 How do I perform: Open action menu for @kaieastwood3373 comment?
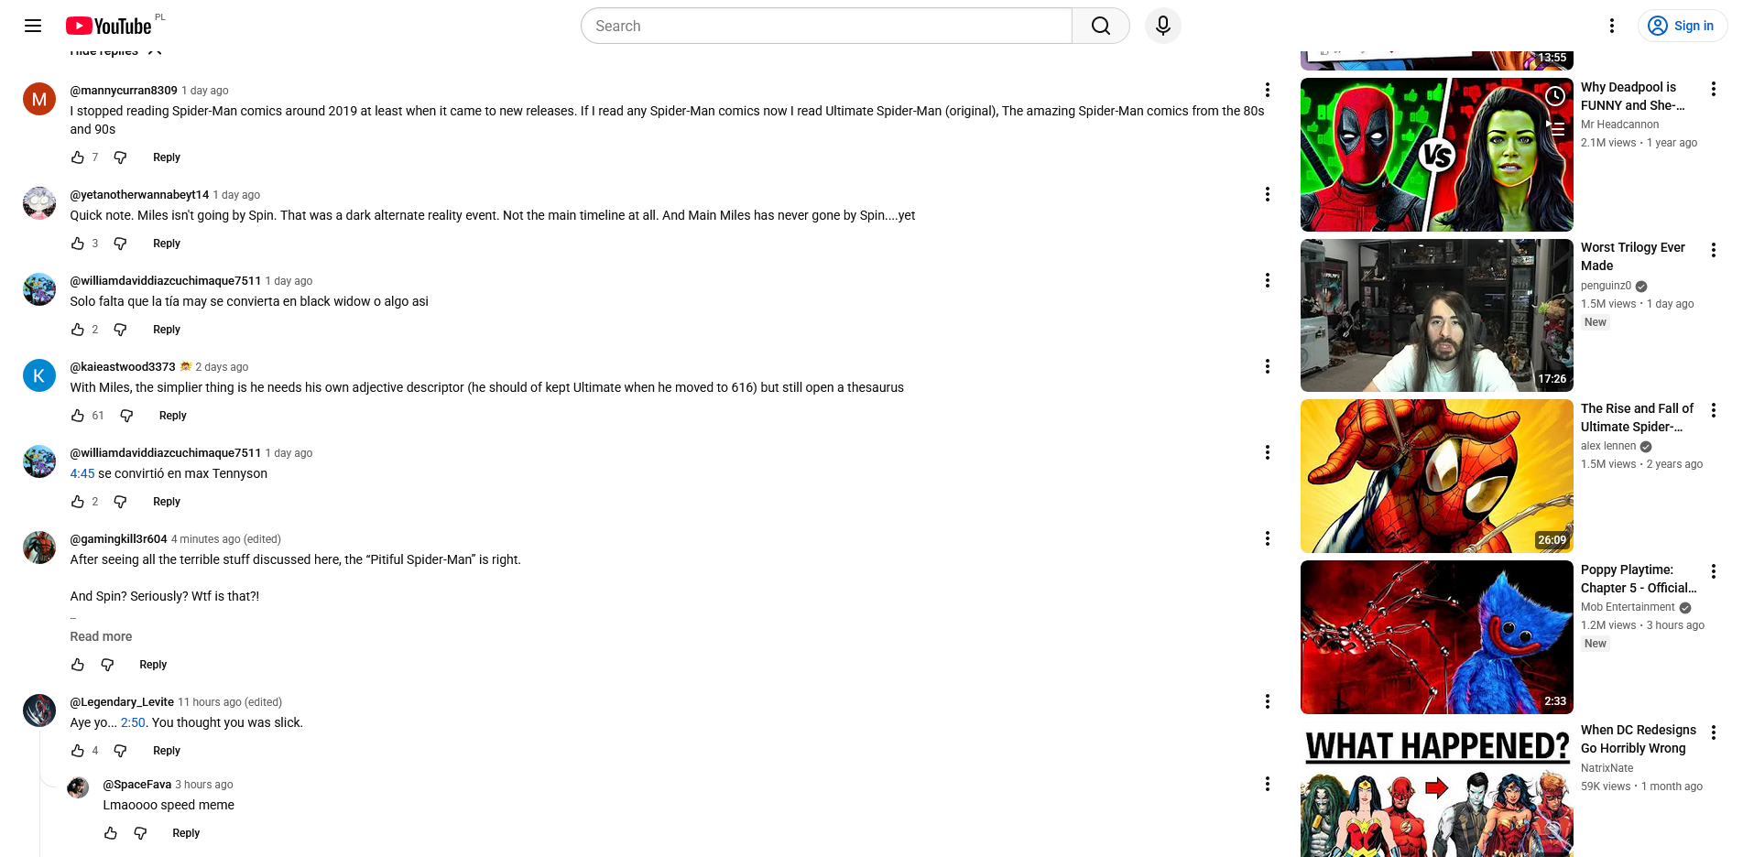click(1268, 366)
